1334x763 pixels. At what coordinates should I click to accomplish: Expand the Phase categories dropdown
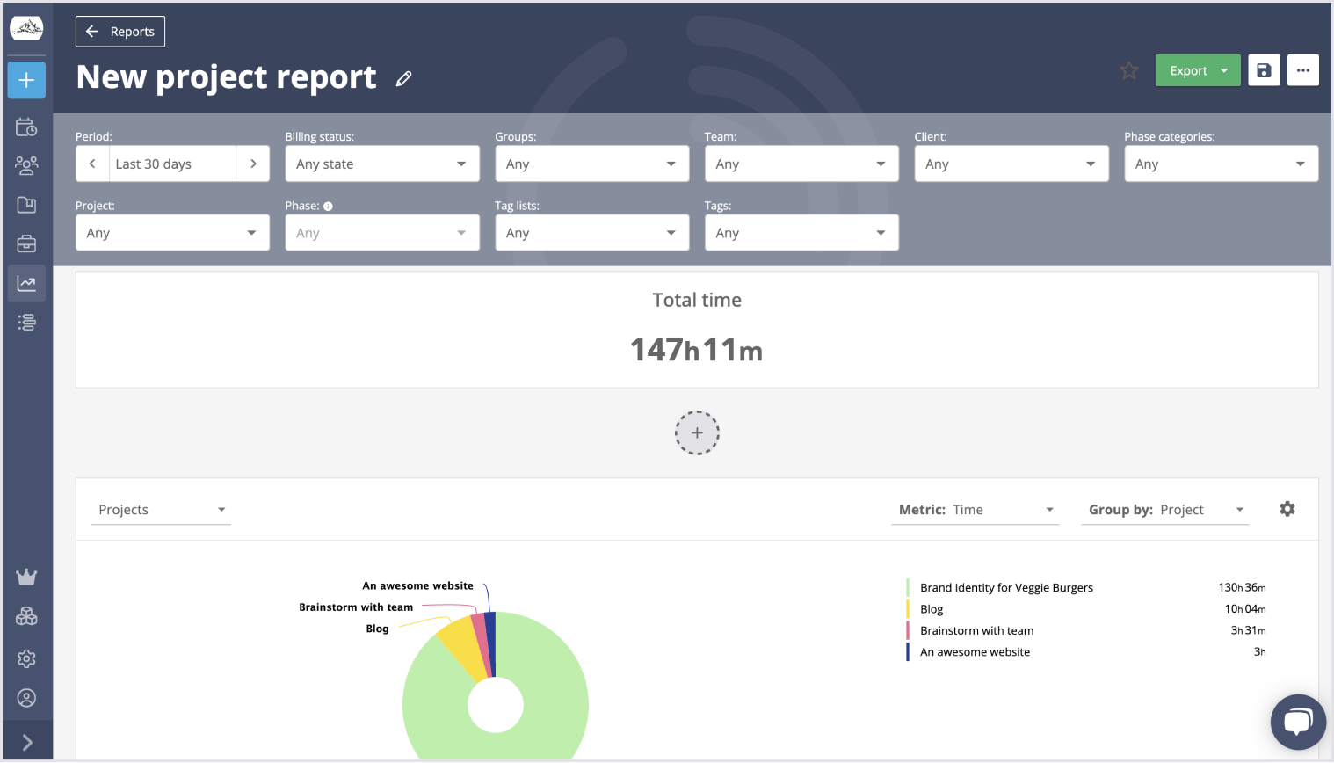(x=1221, y=163)
